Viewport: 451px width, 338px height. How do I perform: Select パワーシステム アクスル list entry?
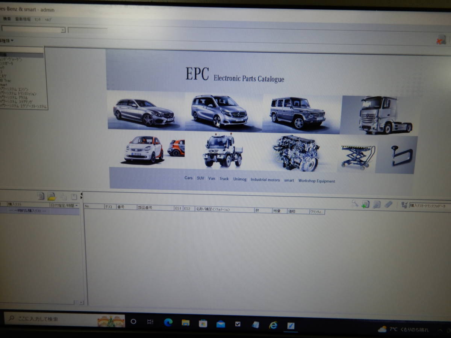(14, 98)
